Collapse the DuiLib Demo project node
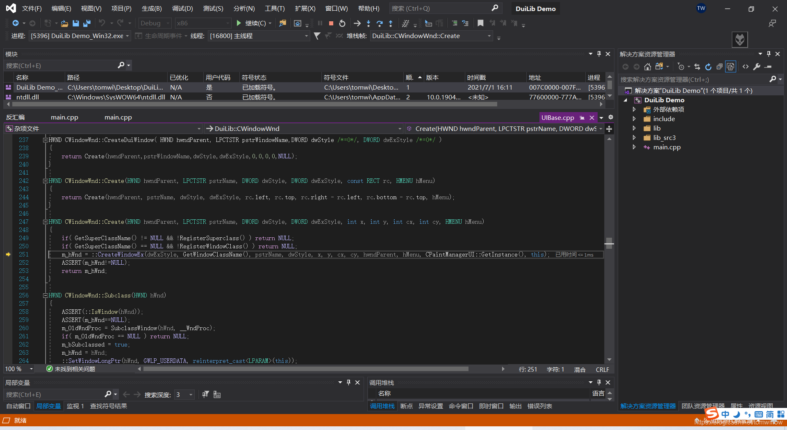 (x=626, y=100)
